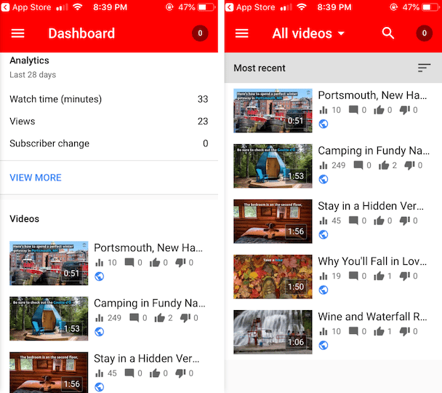This screenshot has height=393, width=442.
Task: Click the VIEW MORE analytics link
Action: (36, 178)
